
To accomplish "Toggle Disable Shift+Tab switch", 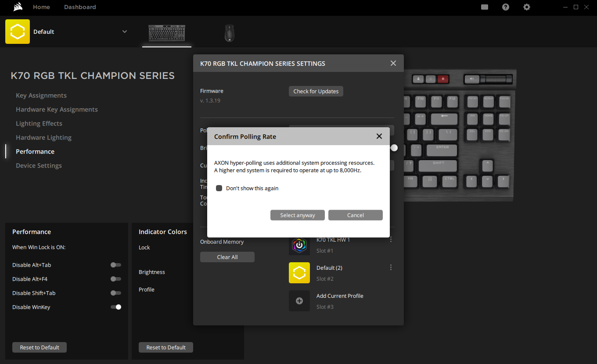I will (x=116, y=293).
